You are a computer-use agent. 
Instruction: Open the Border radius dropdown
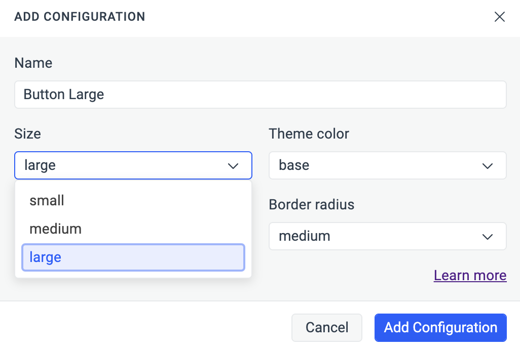[x=388, y=236]
